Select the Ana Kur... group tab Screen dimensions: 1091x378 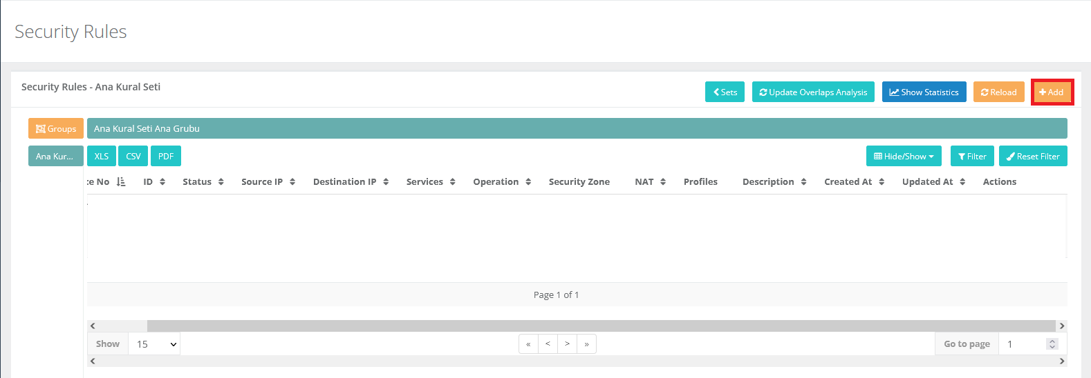coord(55,156)
